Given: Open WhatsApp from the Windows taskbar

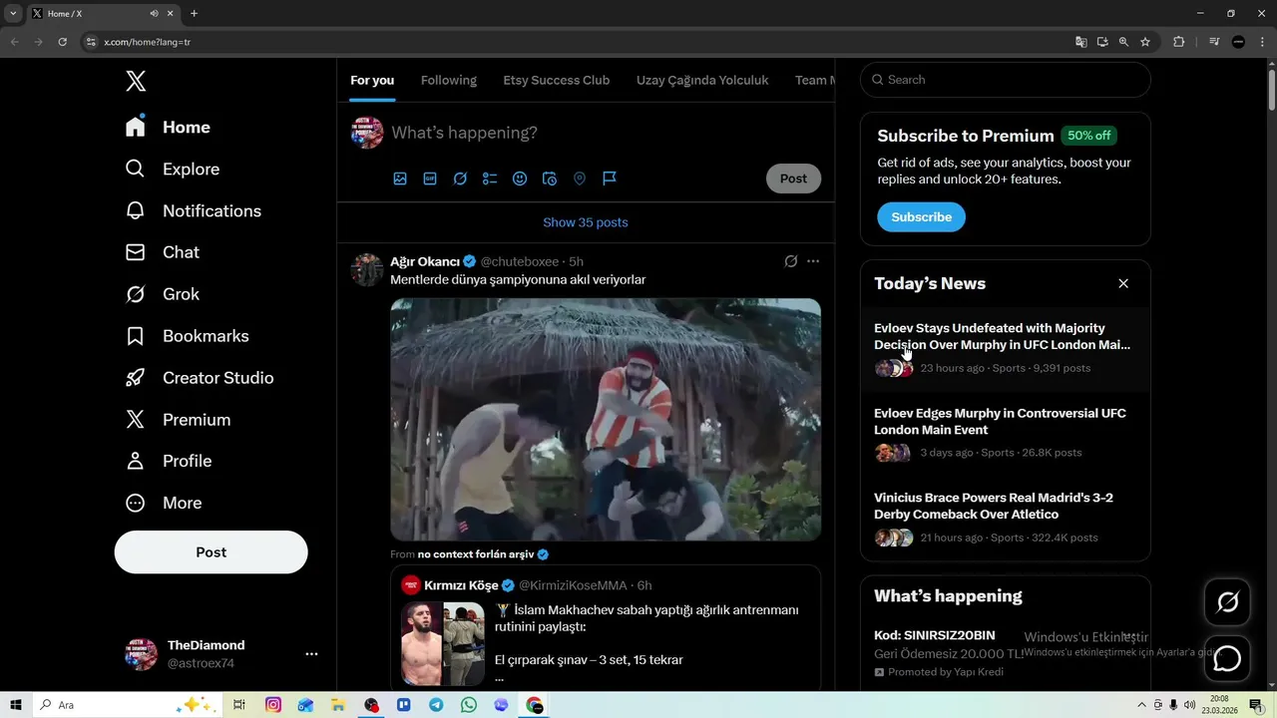Looking at the screenshot, I should pos(469,705).
